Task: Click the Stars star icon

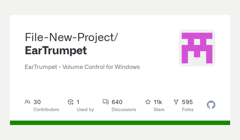Action: coord(148,102)
